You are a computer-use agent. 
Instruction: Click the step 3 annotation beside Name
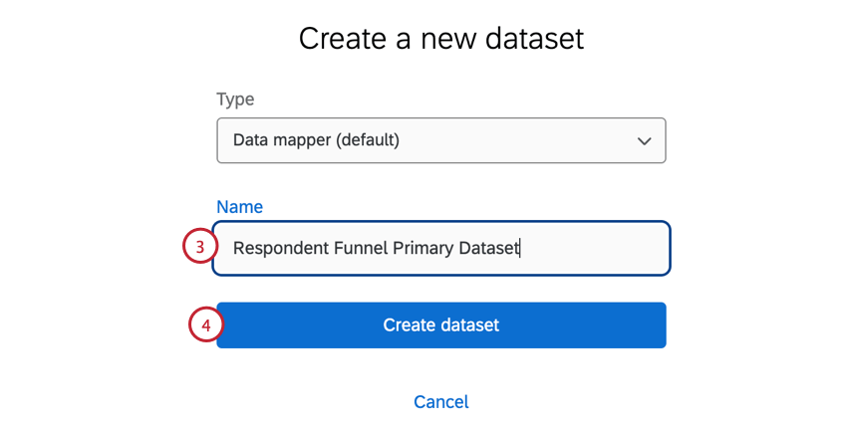tap(199, 247)
